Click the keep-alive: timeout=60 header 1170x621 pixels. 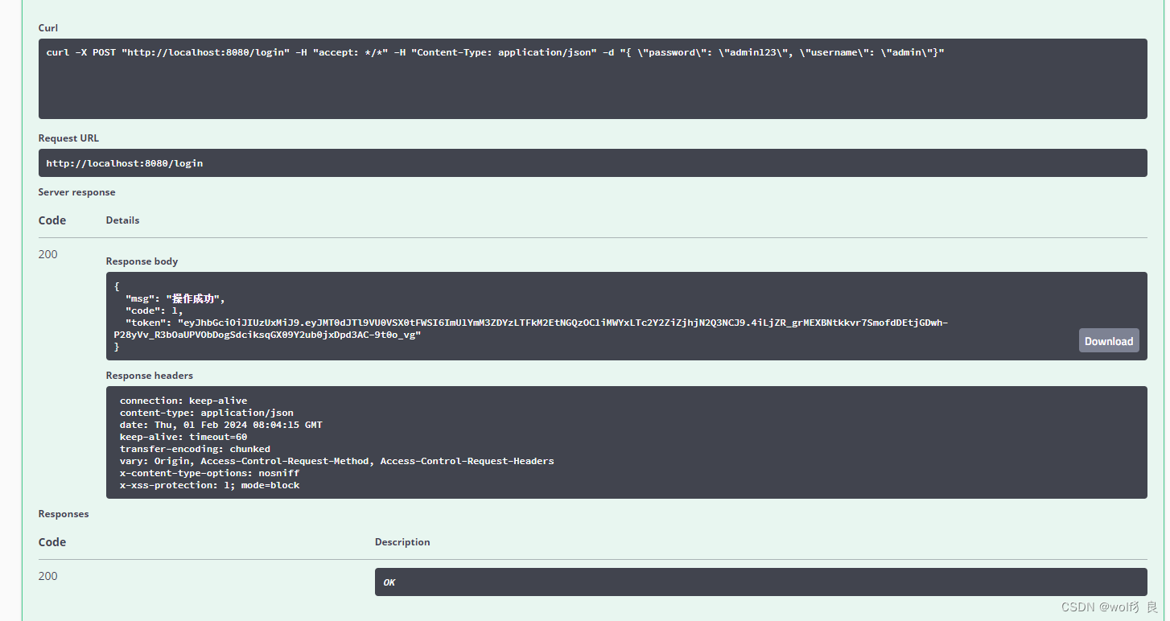pyautogui.click(x=183, y=437)
